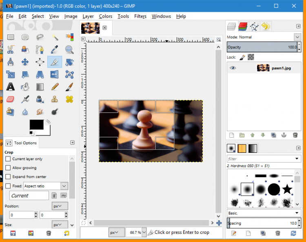Viewport: 306px width, 242px height.
Task: Select the Eraser tool
Action: [11, 99]
